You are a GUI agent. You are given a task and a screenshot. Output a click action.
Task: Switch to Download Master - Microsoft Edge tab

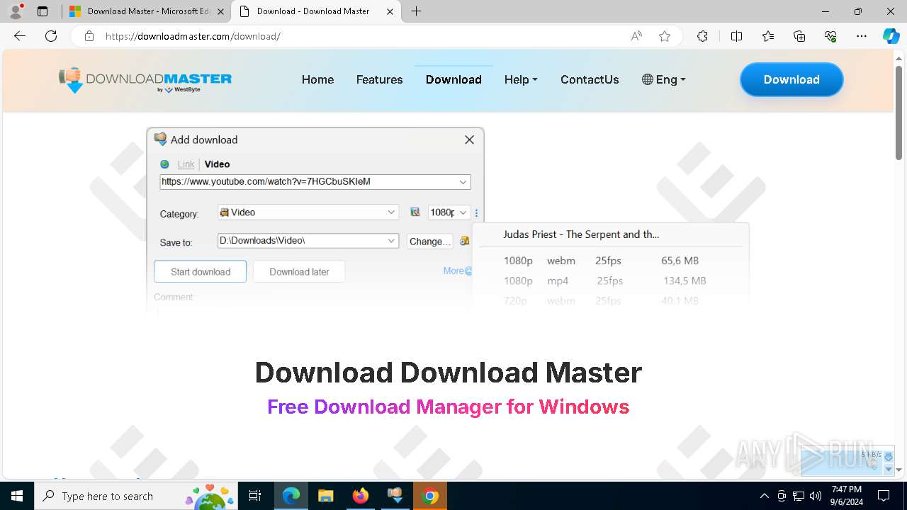(x=147, y=11)
